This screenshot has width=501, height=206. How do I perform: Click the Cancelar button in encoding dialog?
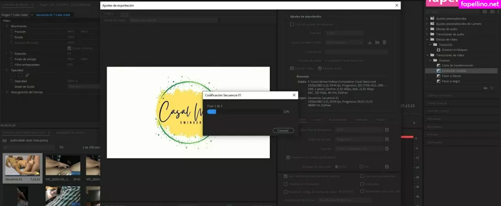coord(284,131)
